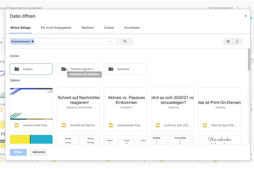Select the Textdokumente V... folder
Image resolution: width=254 pixels, height=169 pixels.
(78, 69)
